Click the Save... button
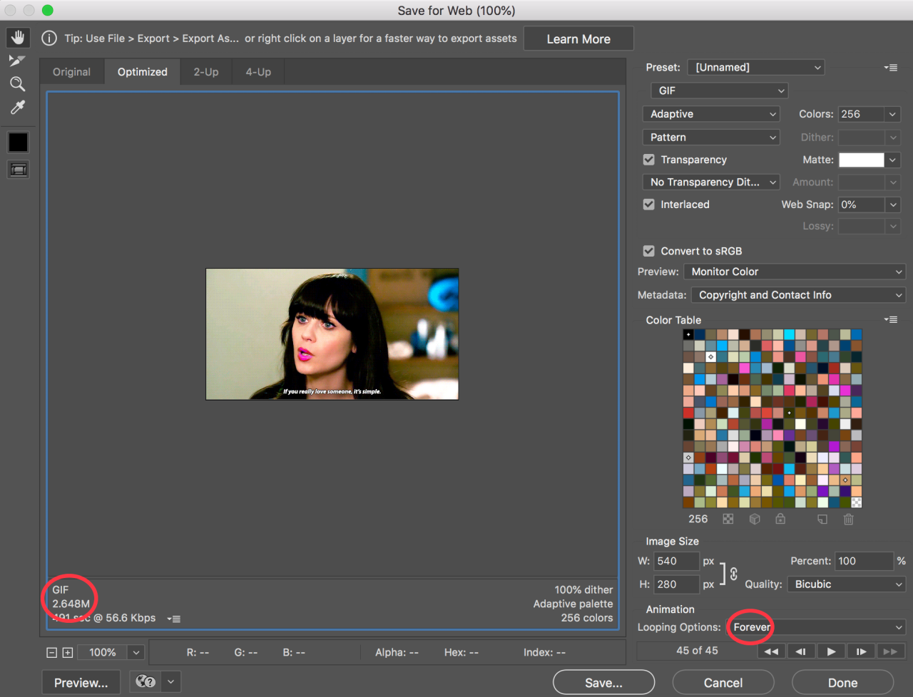The height and width of the screenshot is (697, 913). [x=603, y=683]
